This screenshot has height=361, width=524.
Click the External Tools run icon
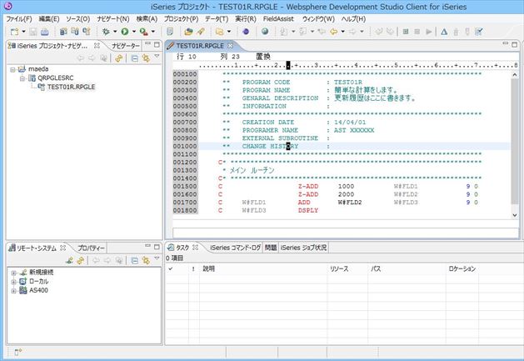click(143, 32)
